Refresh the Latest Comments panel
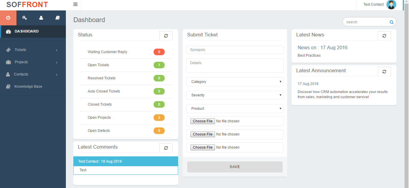The image size is (409, 188). coord(166,148)
